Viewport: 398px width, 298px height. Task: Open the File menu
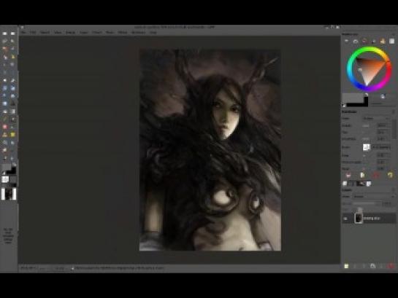[24, 32]
